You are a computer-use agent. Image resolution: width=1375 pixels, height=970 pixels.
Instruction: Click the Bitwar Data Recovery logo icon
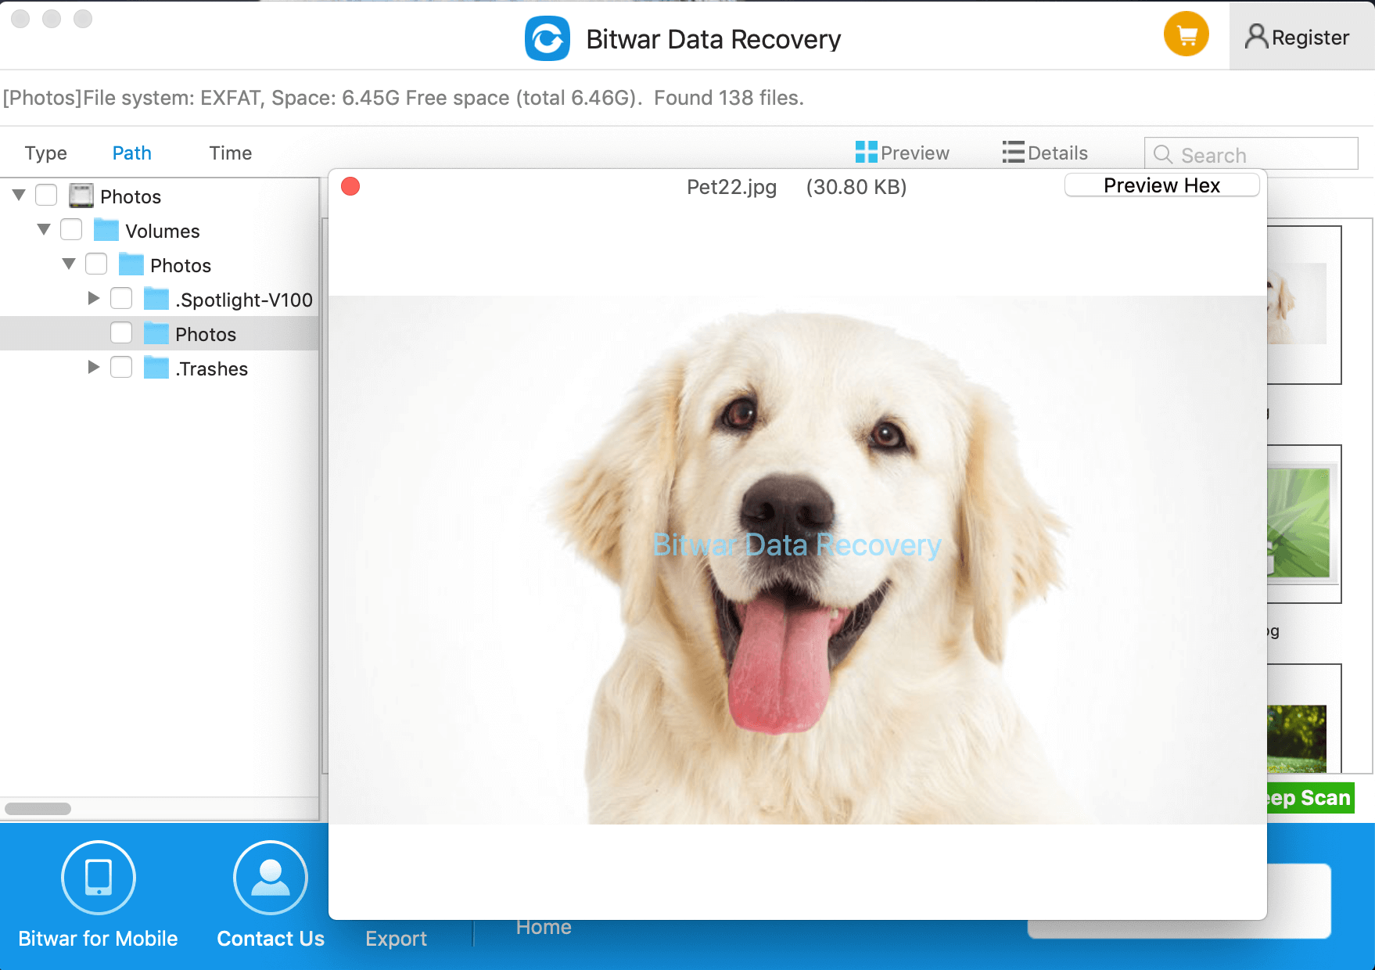(x=547, y=38)
